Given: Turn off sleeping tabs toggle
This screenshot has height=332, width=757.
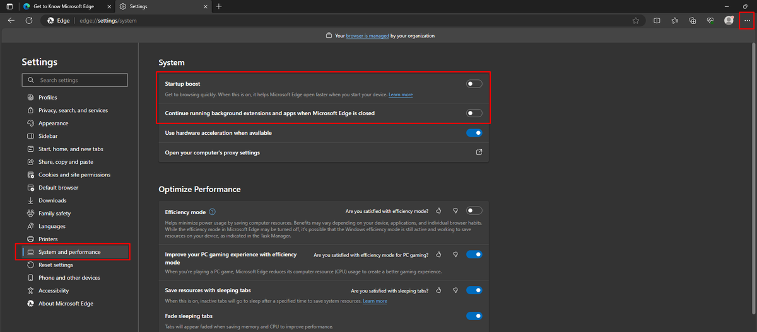Looking at the screenshot, I should click(474, 290).
